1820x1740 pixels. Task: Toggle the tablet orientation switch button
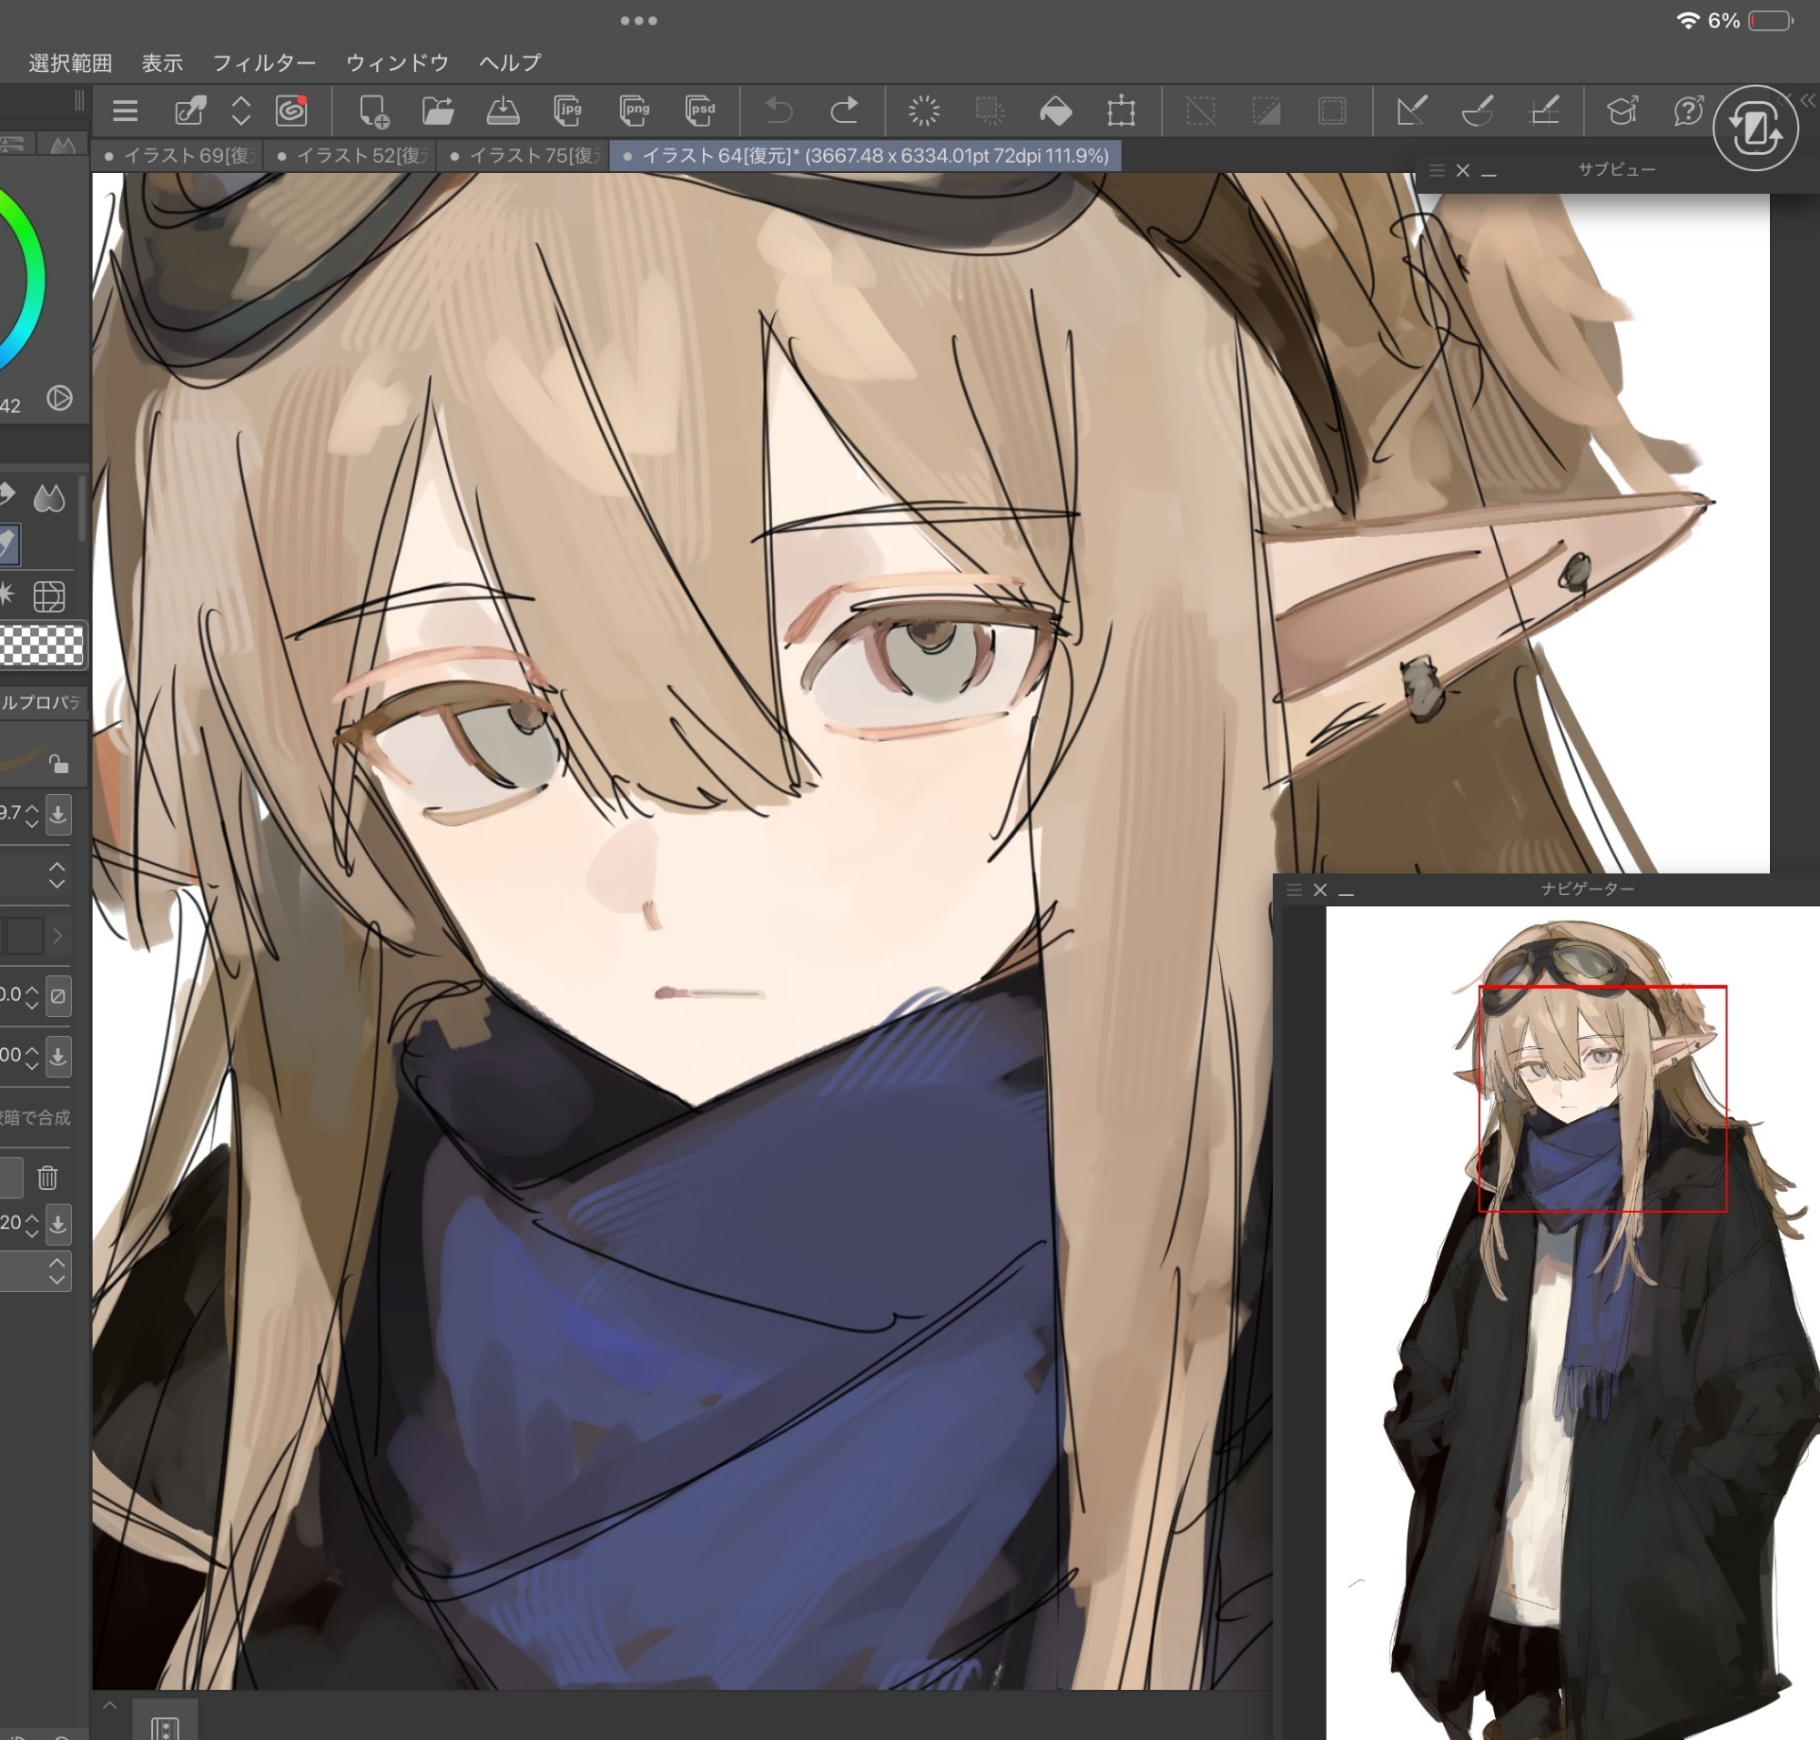[1755, 128]
